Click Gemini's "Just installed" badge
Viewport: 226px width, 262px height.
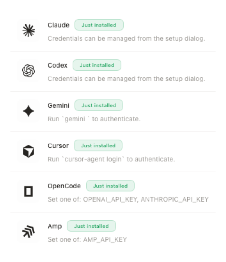(99, 105)
